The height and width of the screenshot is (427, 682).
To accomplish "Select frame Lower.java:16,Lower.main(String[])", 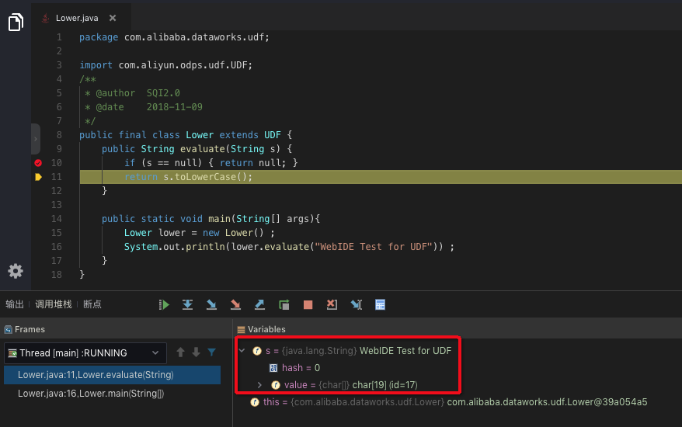I will click(x=112, y=394).
